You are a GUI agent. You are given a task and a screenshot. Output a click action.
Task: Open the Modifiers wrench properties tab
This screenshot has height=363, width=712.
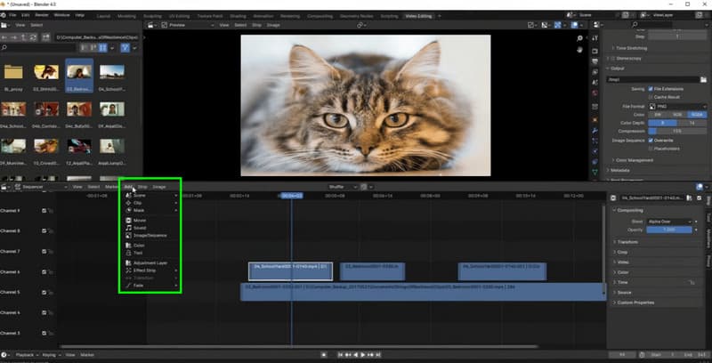point(595,131)
